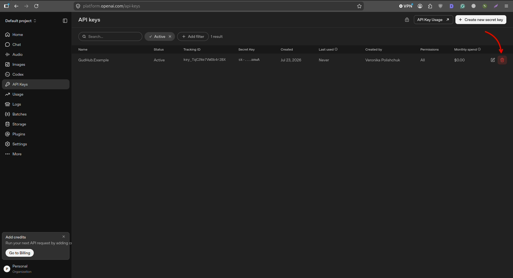Viewport: 513px width, 278px height.
Task: Remove the Active filter chip
Action: click(170, 36)
